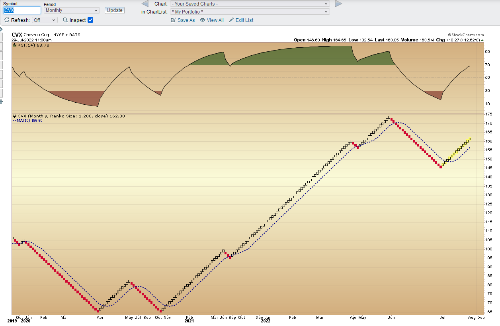Click the chevron at top of left sidebar
The image size is (500, 326).
pyautogui.click(x=1, y=29)
